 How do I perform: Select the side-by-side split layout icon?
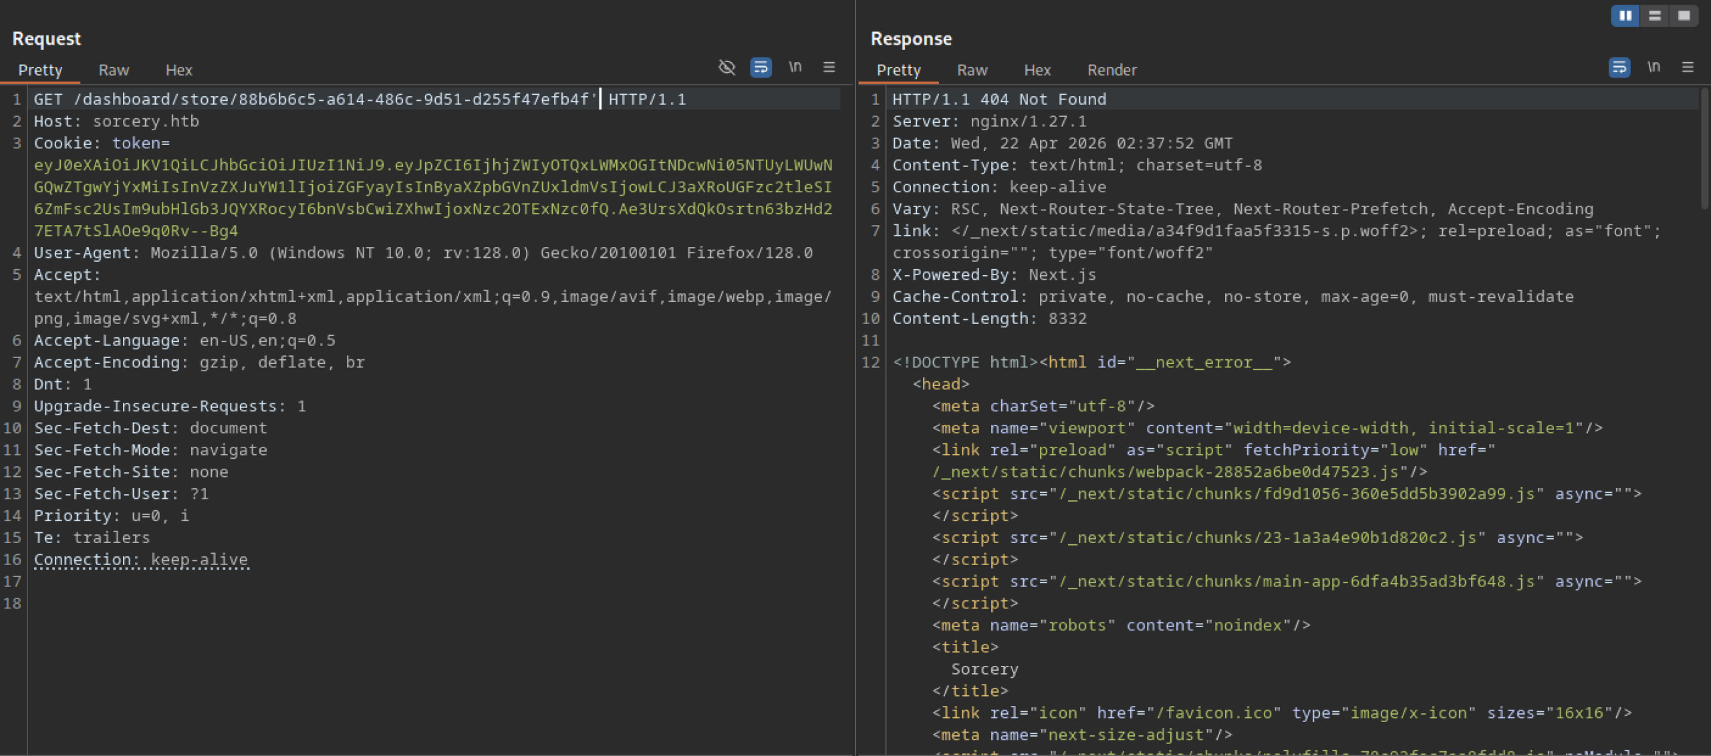[1625, 15]
